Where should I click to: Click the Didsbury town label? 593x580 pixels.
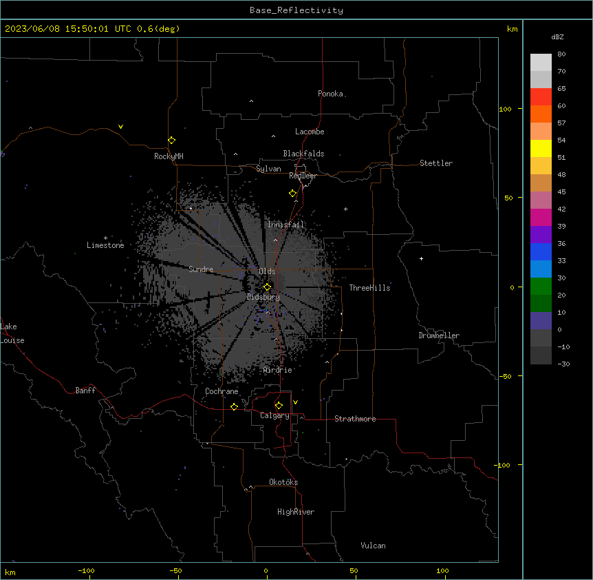(263, 297)
